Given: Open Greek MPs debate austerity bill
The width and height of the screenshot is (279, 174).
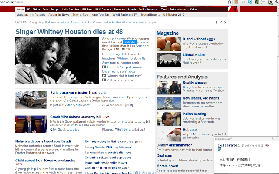Looking at the screenshot, I should pyautogui.click(x=75, y=117).
